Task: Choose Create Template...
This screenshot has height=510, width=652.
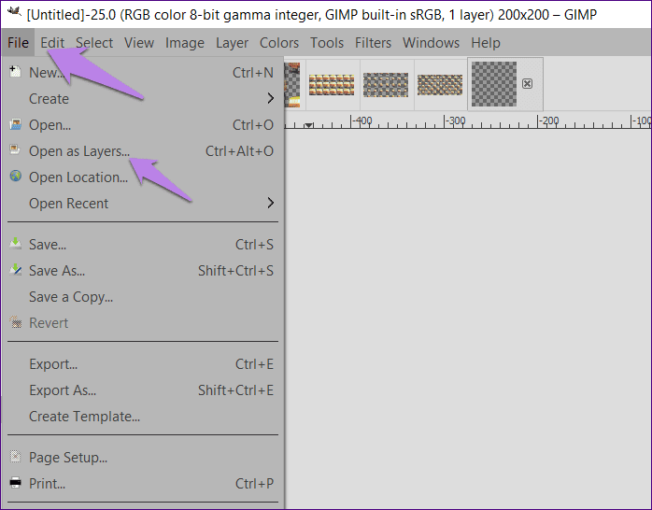Action: click(143, 417)
